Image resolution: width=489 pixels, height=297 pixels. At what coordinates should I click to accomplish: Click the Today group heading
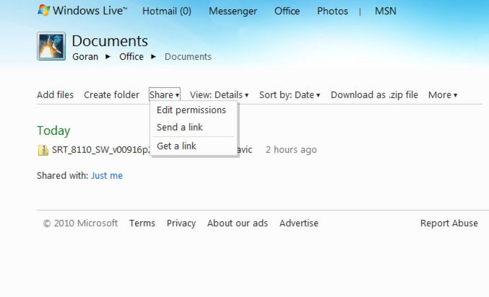click(x=54, y=130)
